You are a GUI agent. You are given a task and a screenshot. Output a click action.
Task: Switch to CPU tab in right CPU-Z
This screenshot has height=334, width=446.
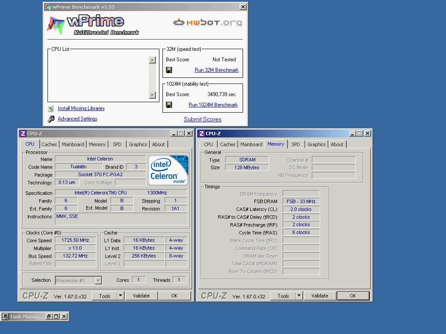[208, 144]
